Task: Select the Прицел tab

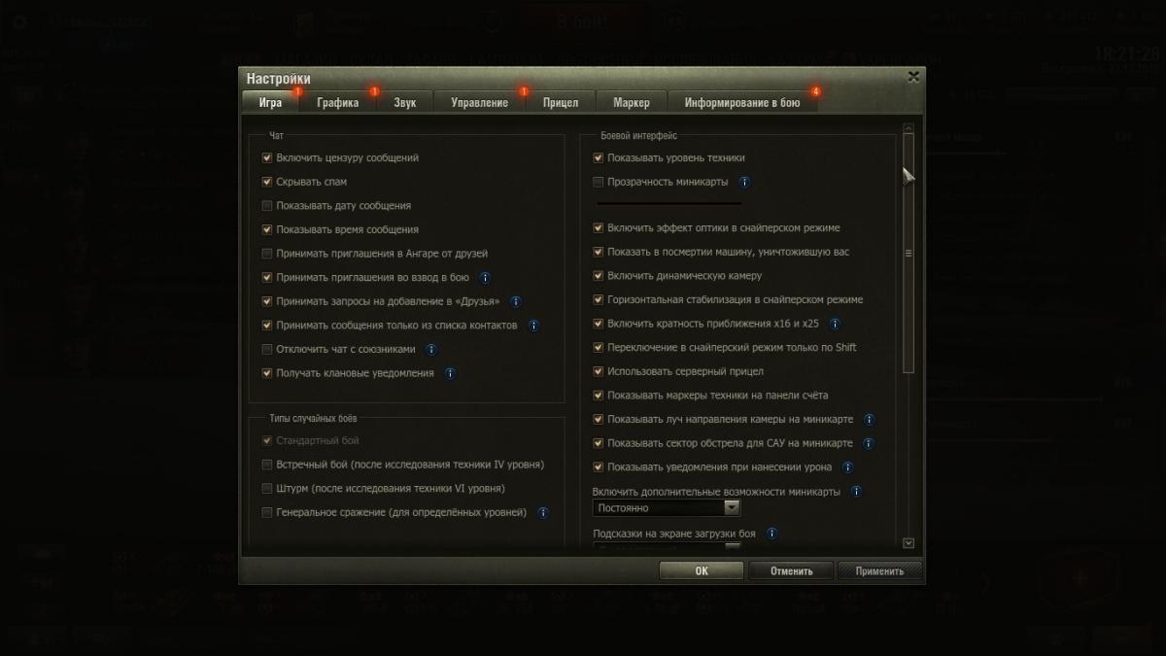Action: (561, 102)
